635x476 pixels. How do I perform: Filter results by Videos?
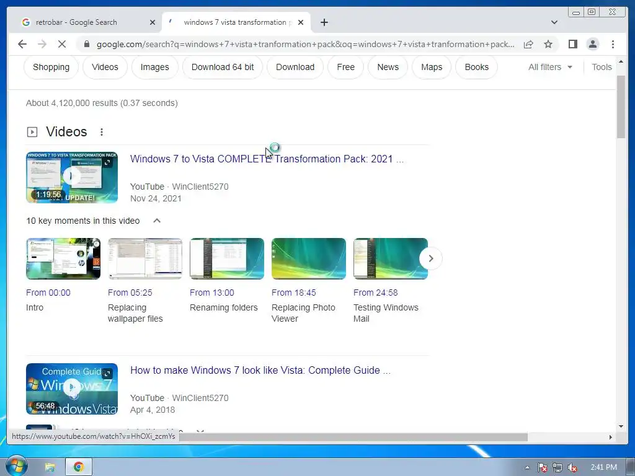[x=105, y=67]
